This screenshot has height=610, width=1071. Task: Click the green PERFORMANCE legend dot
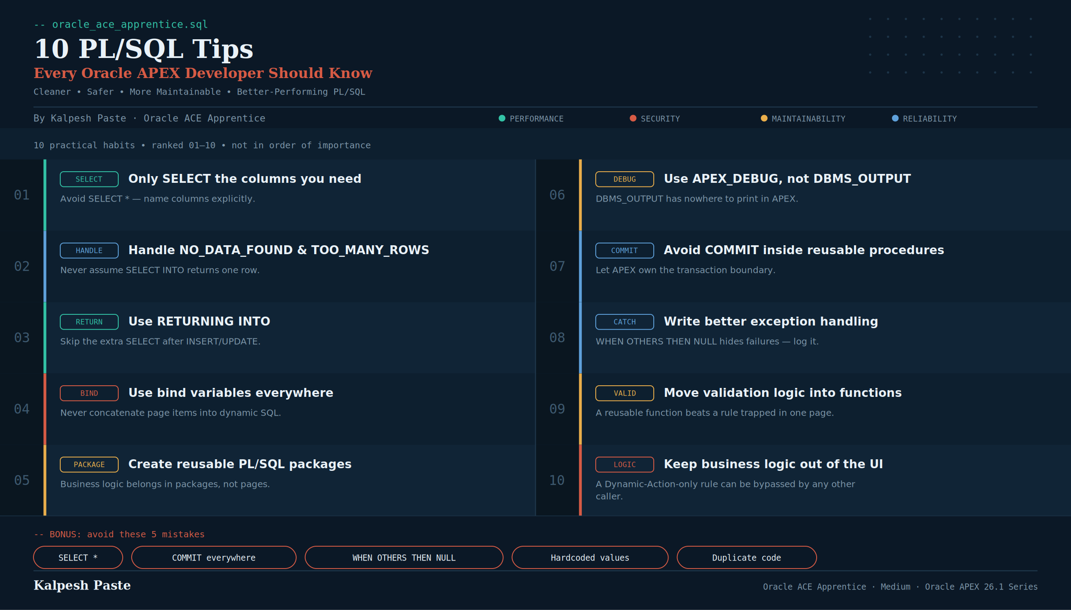[502, 118]
